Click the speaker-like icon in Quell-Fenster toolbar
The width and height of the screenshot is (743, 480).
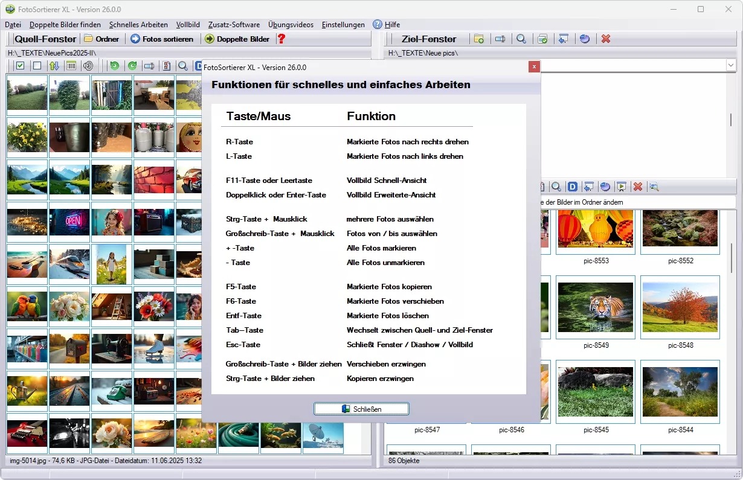pyautogui.click(x=88, y=66)
